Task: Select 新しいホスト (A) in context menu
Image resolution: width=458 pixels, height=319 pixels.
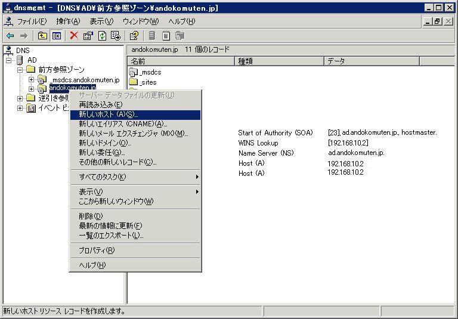Action: (109, 114)
